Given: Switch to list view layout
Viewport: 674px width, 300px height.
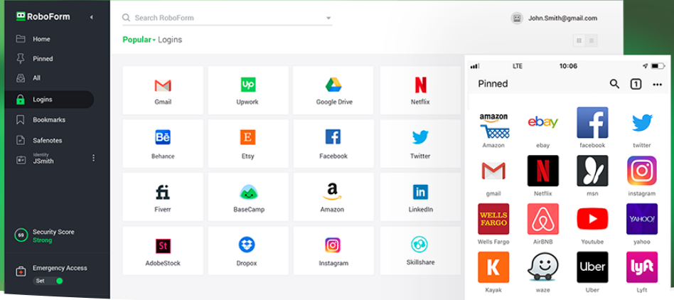Looking at the screenshot, I should pyautogui.click(x=592, y=41).
